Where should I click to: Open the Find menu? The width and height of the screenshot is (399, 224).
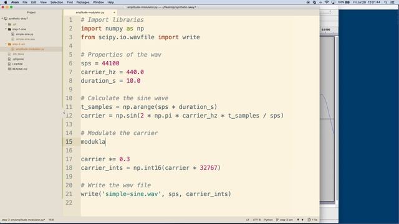tap(70, 2)
